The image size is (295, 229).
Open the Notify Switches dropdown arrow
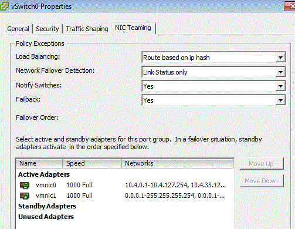(280, 86)
